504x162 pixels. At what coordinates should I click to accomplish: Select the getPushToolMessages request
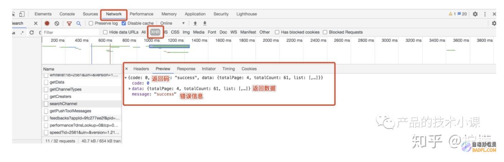(82, 111)
